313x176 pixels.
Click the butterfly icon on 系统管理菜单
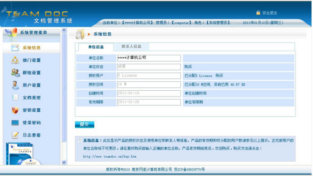click(11, 33)
